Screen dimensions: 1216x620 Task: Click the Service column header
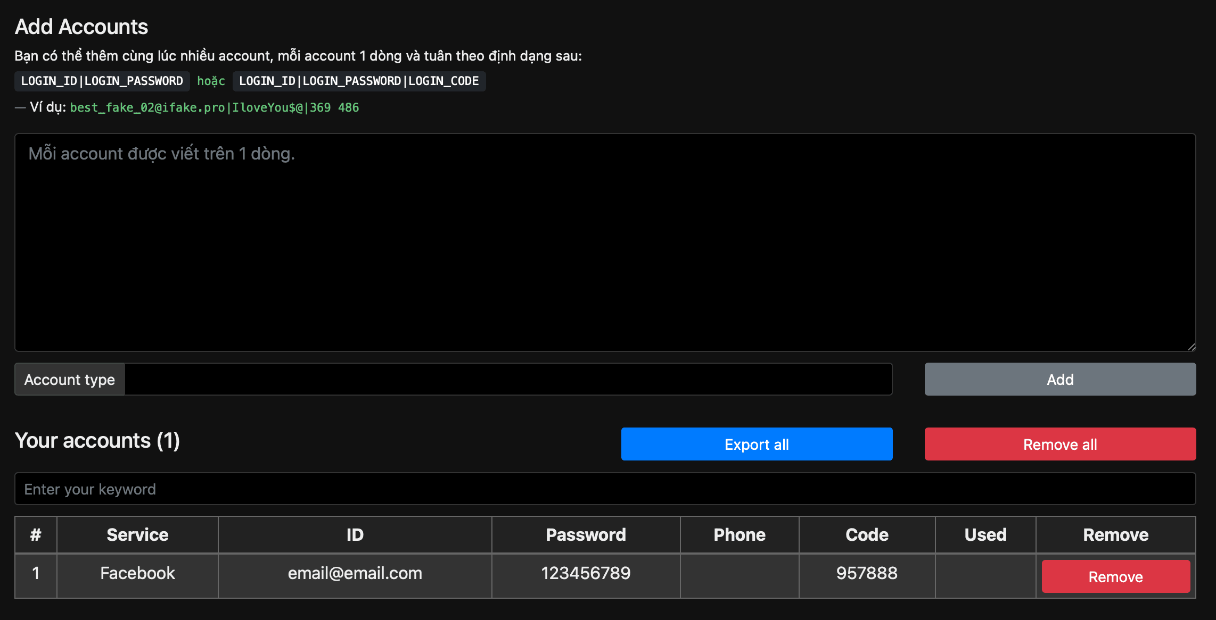(137, 534)
